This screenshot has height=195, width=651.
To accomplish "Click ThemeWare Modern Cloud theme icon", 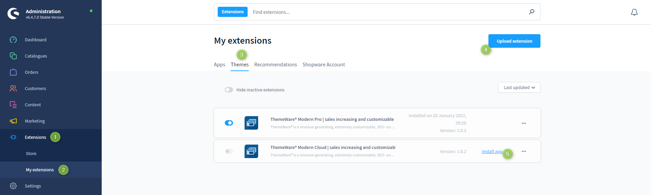I will coord(251,151).
